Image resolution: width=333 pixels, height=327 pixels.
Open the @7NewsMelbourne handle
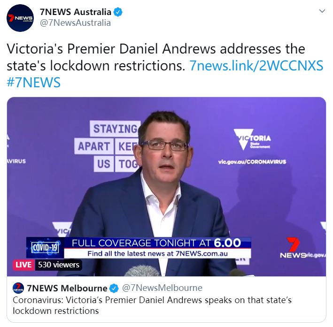click(x=162, y=288)
